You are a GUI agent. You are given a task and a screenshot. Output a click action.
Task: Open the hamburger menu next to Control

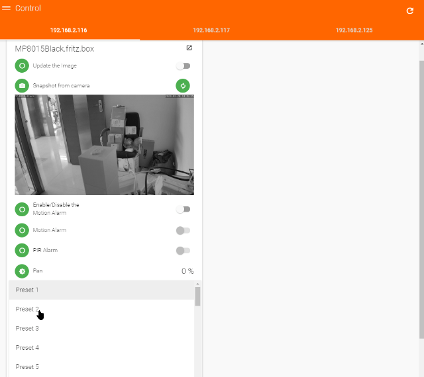(7, 8)
